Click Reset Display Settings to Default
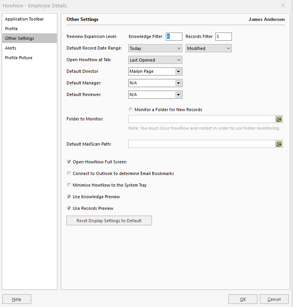Image resolution: width=293 pixels, height=307 pixels. [109, 221]
